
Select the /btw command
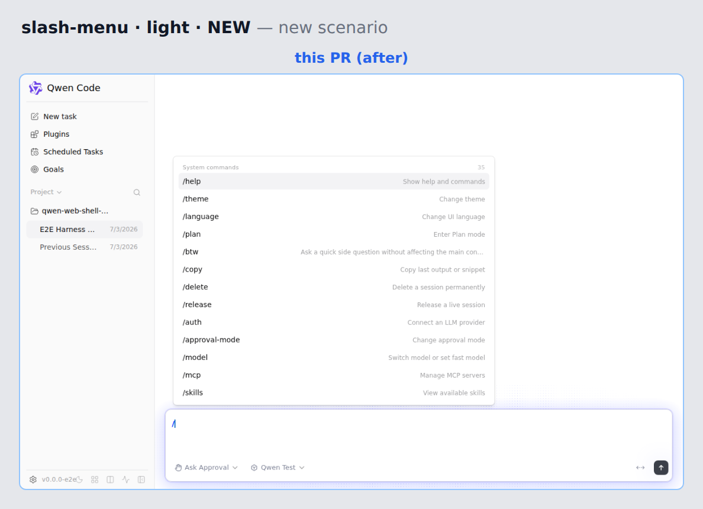pos(334,252)
